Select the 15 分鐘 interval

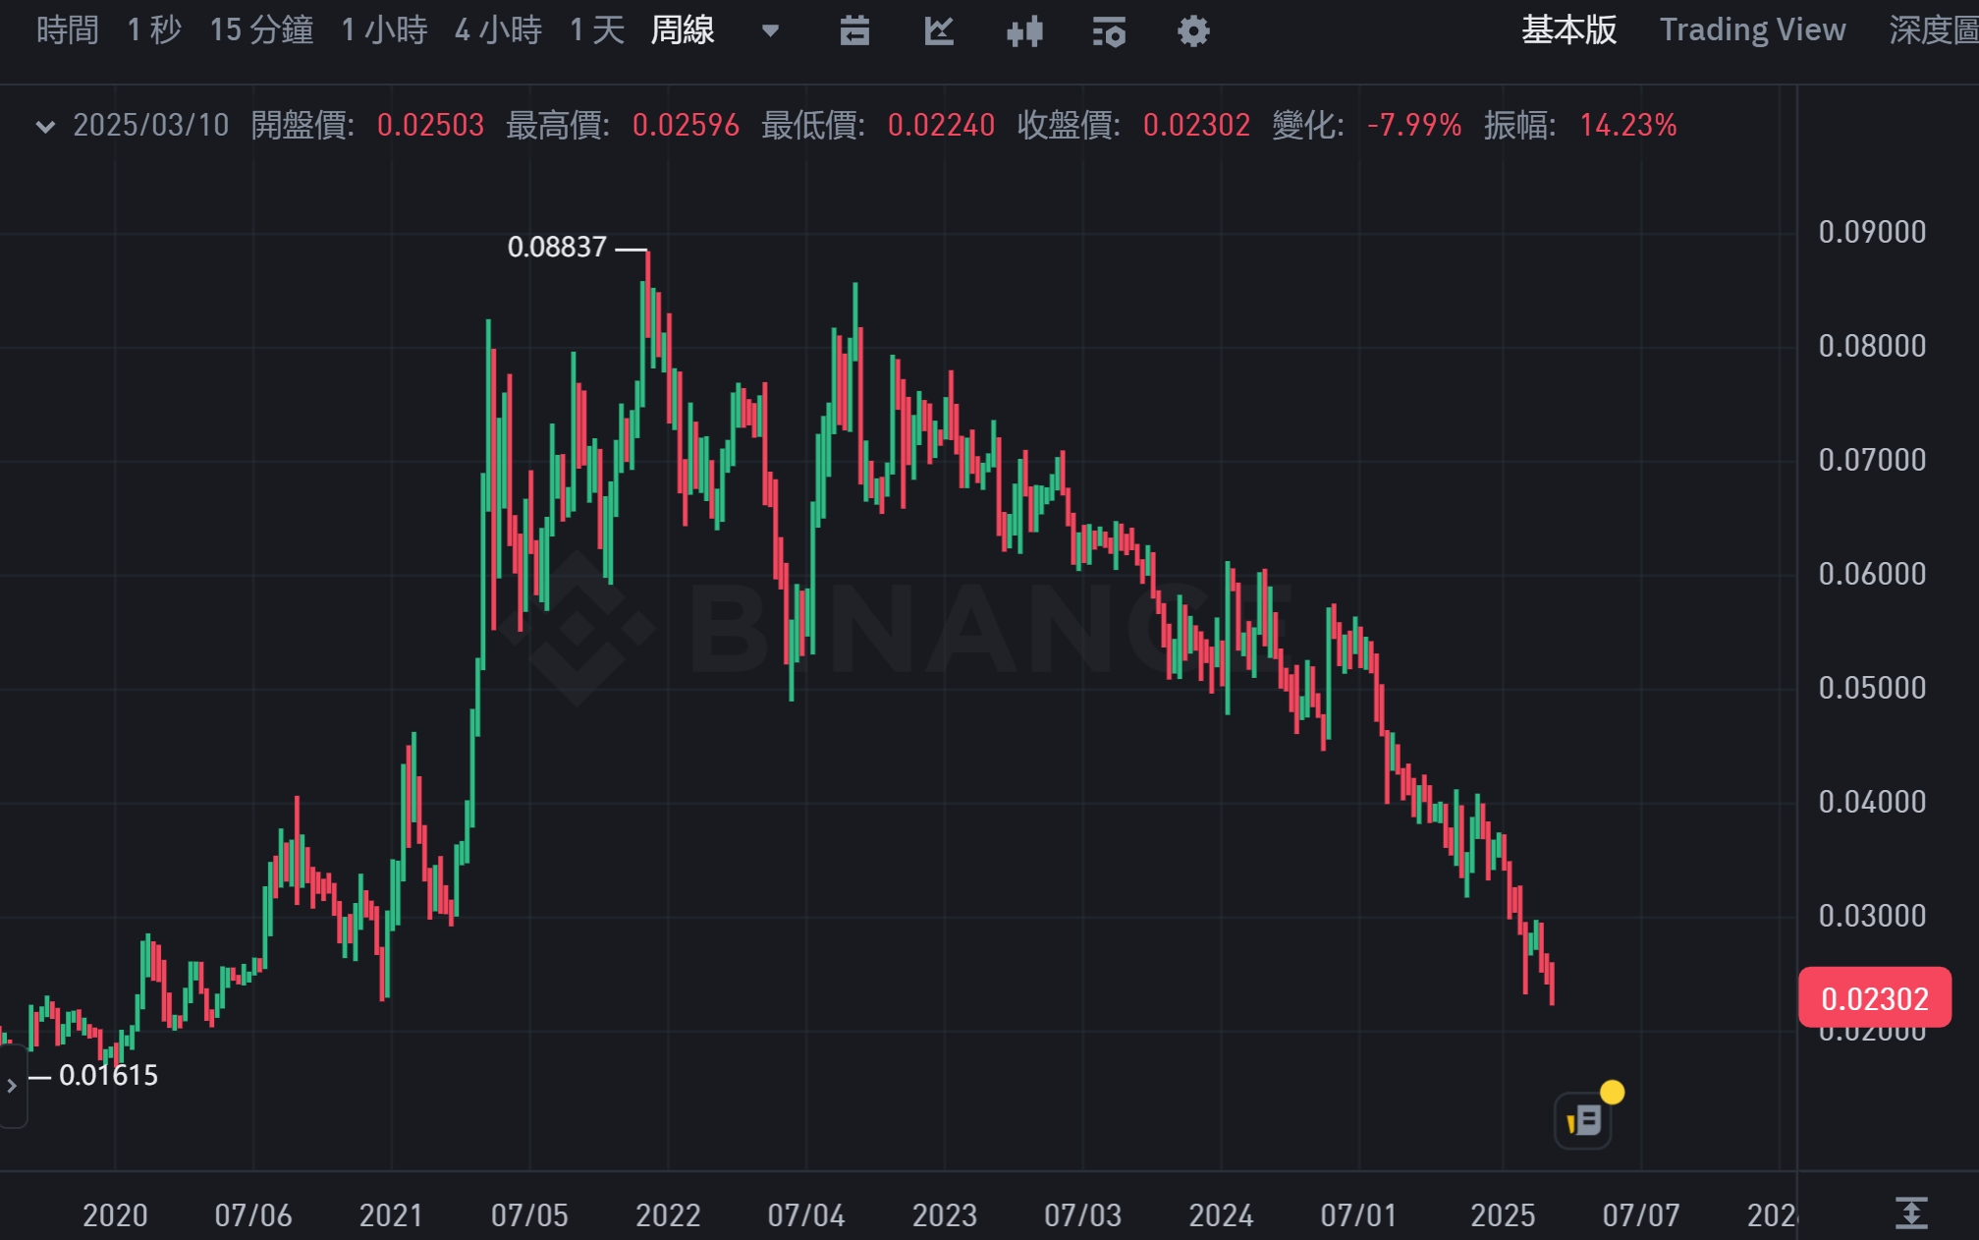click(261, 29)
